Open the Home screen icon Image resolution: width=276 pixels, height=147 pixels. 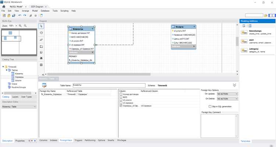pyautogui.click(x=4, y=7)
